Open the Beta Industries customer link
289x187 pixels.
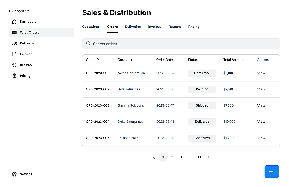click(129, 89)
